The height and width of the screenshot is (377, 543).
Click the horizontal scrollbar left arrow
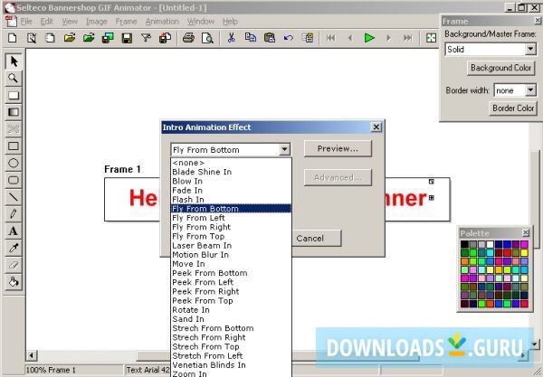32,355
